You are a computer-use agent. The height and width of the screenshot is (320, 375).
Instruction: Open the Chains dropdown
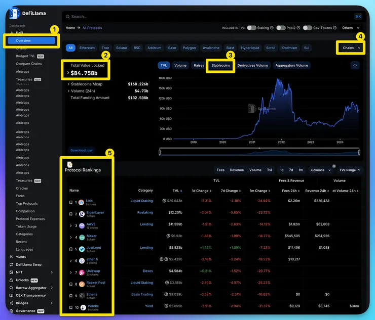pos(351,48)
